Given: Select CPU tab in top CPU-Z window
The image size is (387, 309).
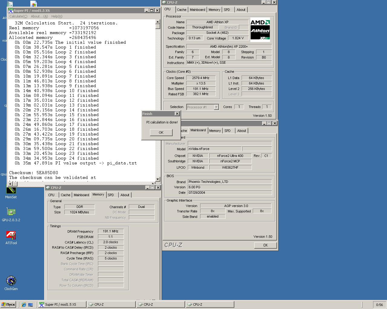Looking at the screenshot, I should (x=167, y=9).
